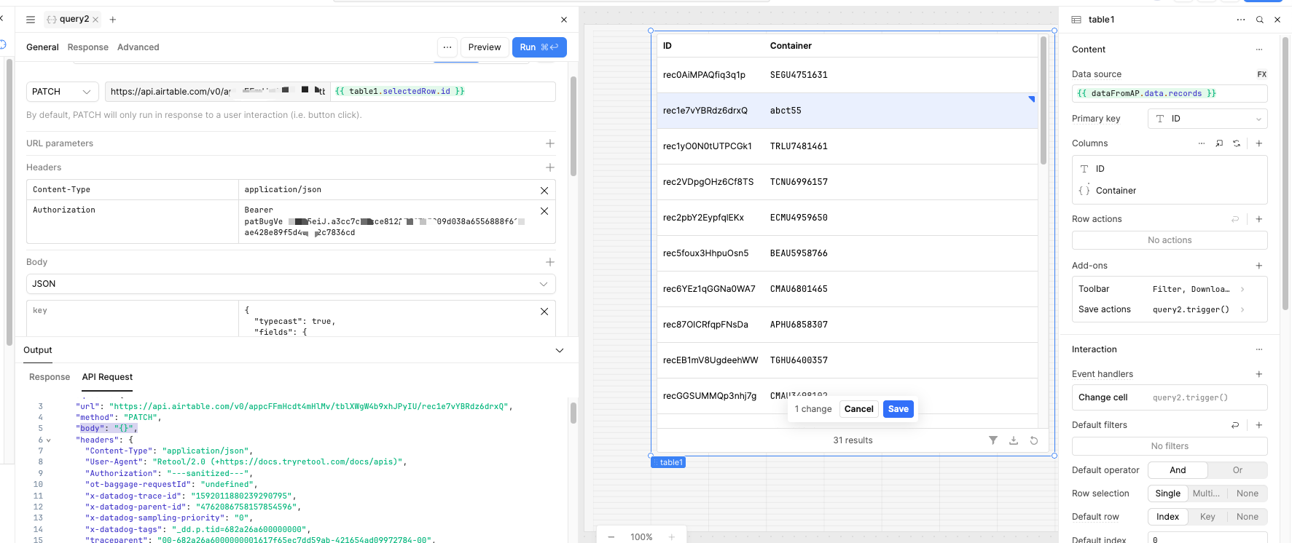This screenshot has height=543, width=1292.
Task: Add a new column
Action: pos(1259,143)
